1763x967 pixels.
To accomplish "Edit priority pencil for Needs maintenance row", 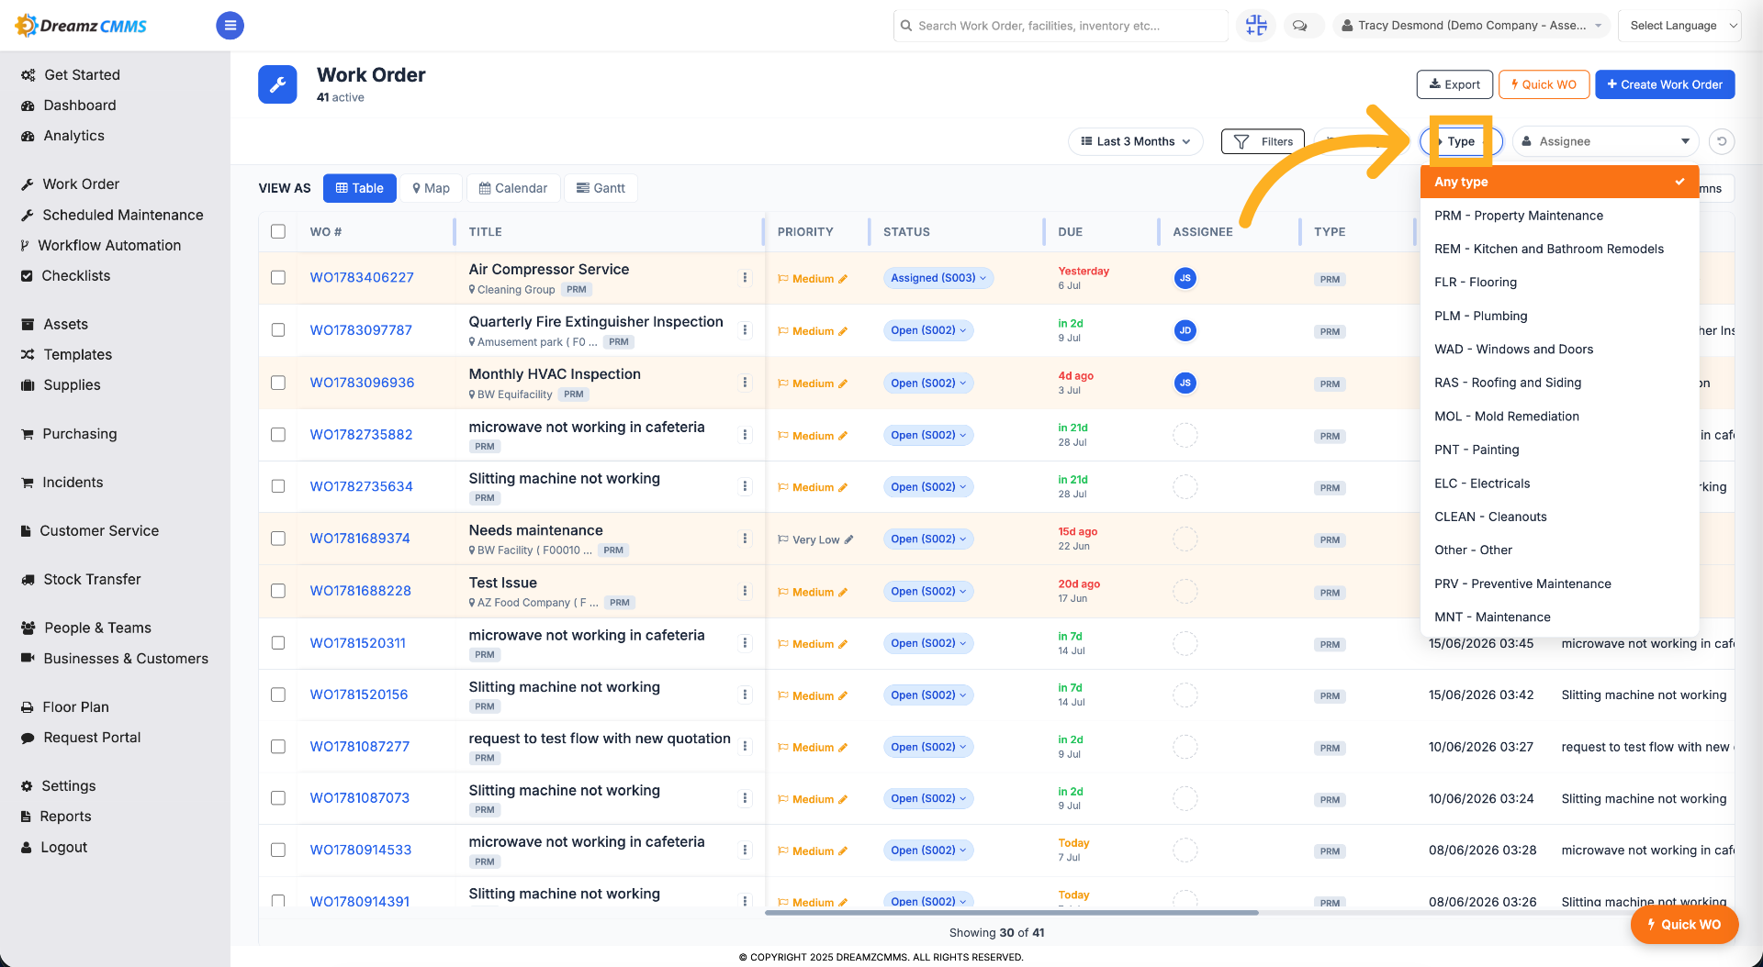I will [848, 539].
